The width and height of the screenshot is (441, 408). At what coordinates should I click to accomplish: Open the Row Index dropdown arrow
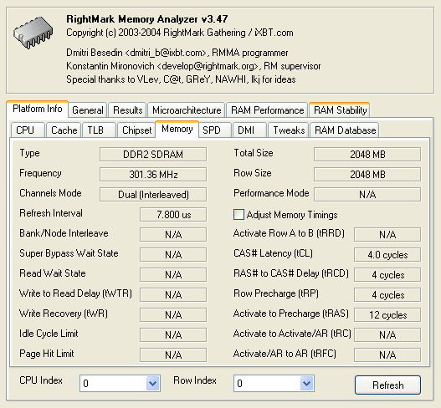click(x=306, y=383)
